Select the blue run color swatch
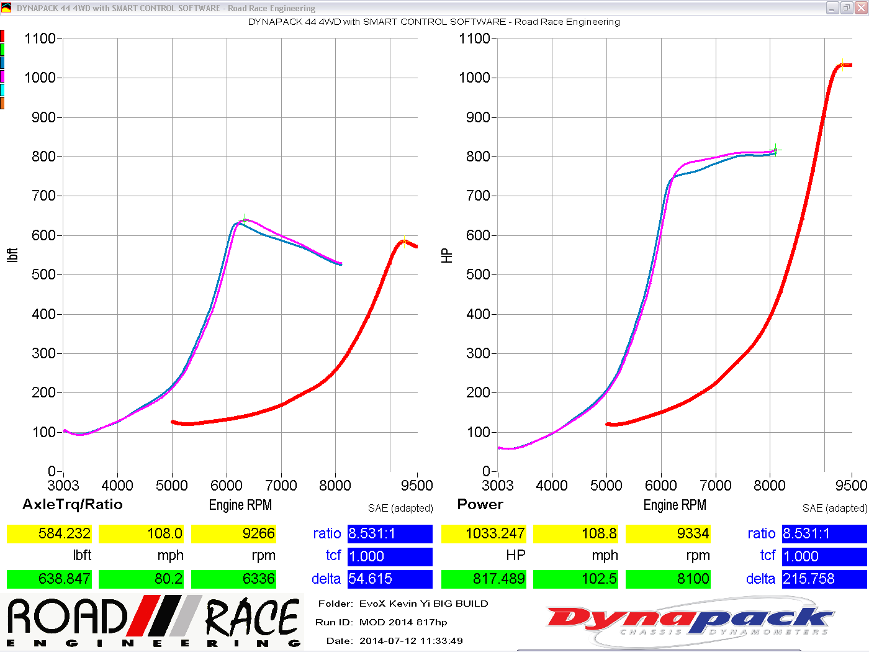 click(2, 63)
